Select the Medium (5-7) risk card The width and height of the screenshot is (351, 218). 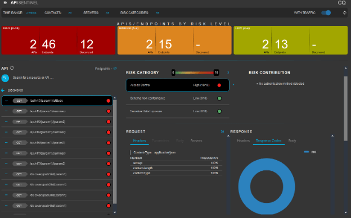point(174,40)
